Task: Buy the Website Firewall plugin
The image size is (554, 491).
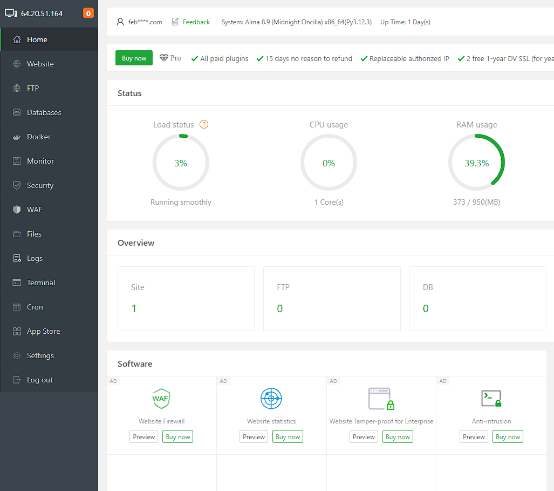Action: click(177, 437)
